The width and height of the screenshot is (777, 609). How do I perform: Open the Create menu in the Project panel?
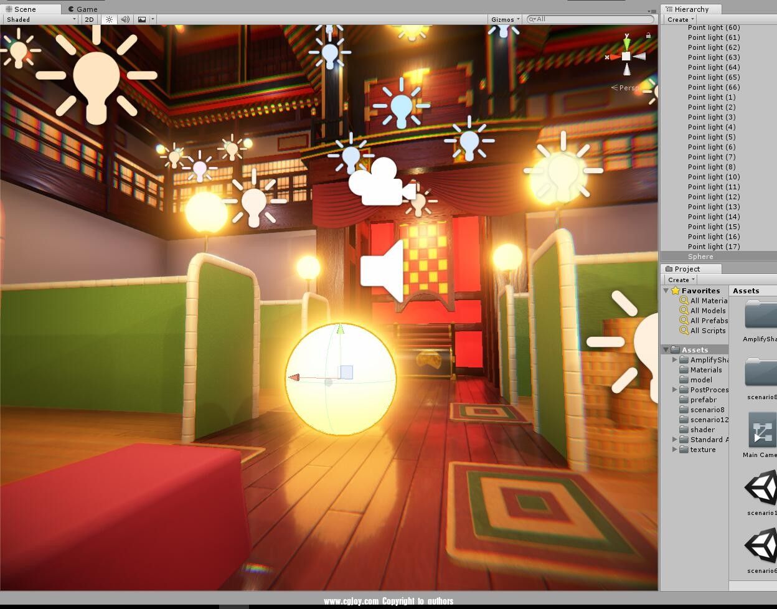[x=679, y=279]
